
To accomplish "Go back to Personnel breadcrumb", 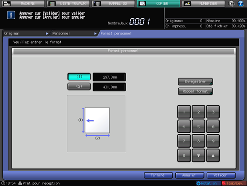I will [74, 34].
